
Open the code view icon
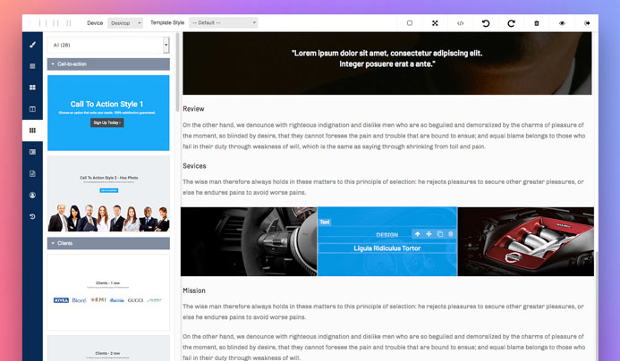[460, 23]
